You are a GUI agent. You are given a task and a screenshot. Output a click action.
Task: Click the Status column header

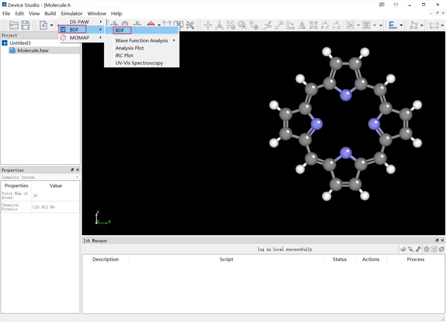pos(339,259)
